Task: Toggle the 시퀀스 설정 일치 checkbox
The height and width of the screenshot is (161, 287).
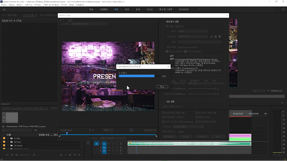Action: [167, 26]
